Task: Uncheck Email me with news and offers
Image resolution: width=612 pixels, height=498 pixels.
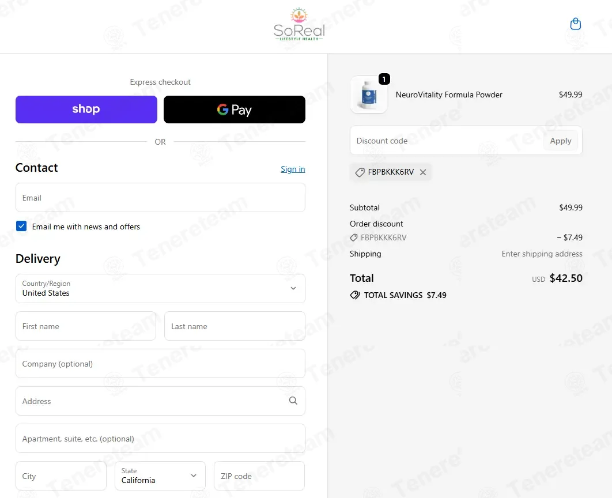Action: (x=21, y=226)
